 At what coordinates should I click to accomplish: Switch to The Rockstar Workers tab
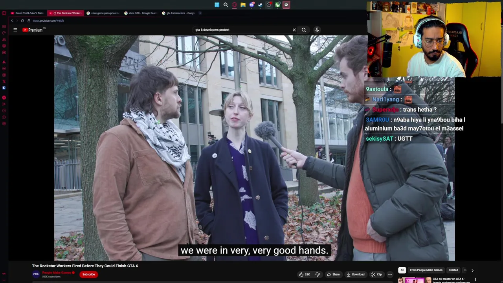point(65,13)
